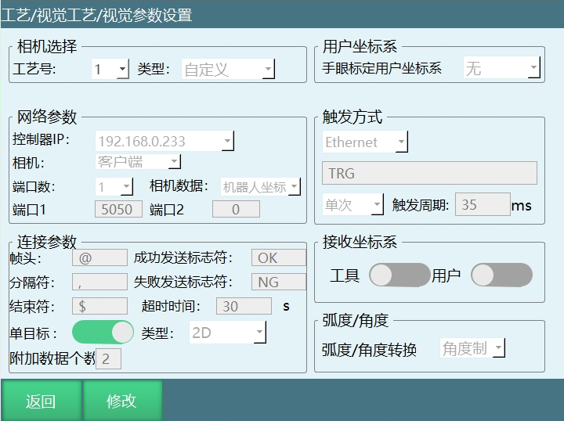The width and height of the screenshot is (564, 421).
Task: Expand the 控制器IP address dropdown
Action: tap(164, 142)
